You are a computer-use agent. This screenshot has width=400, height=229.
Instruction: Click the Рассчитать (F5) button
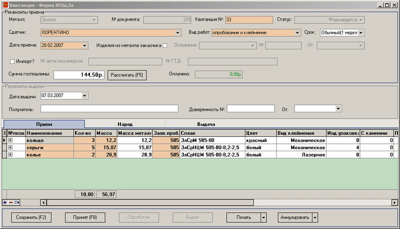pos(127,75)
